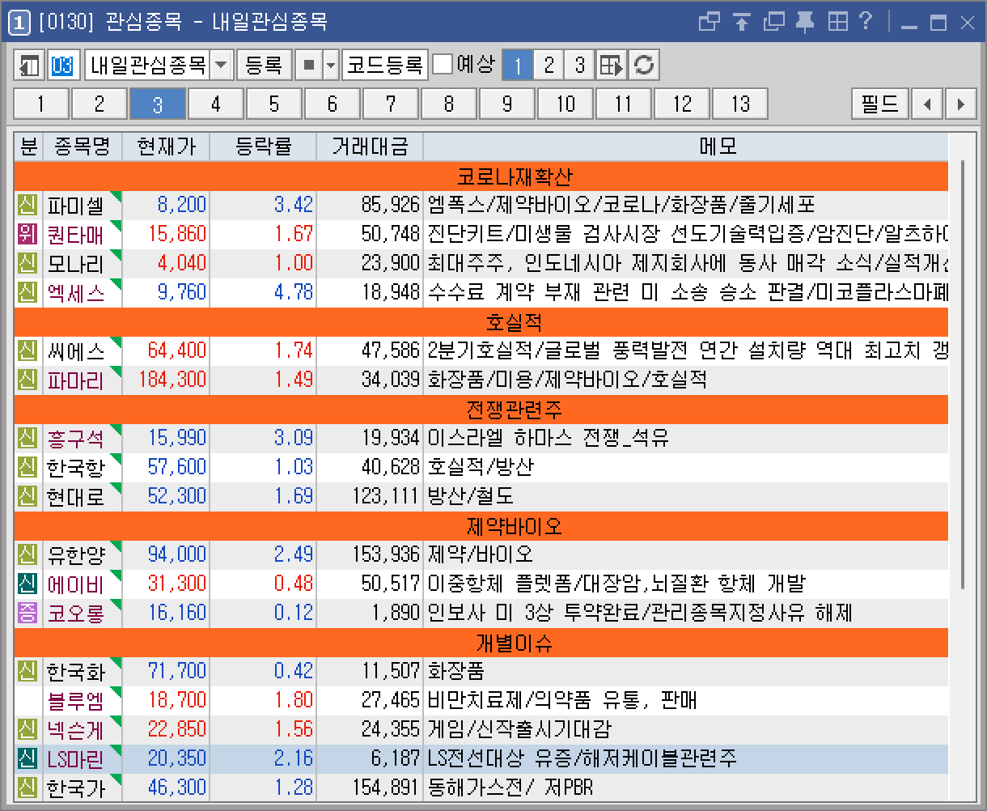Select stock name 한국항
This screenshot has width=987, height=811.
point(76,467)
